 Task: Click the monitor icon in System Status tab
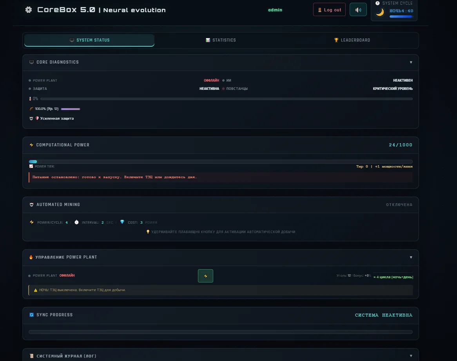click(72, 40)
